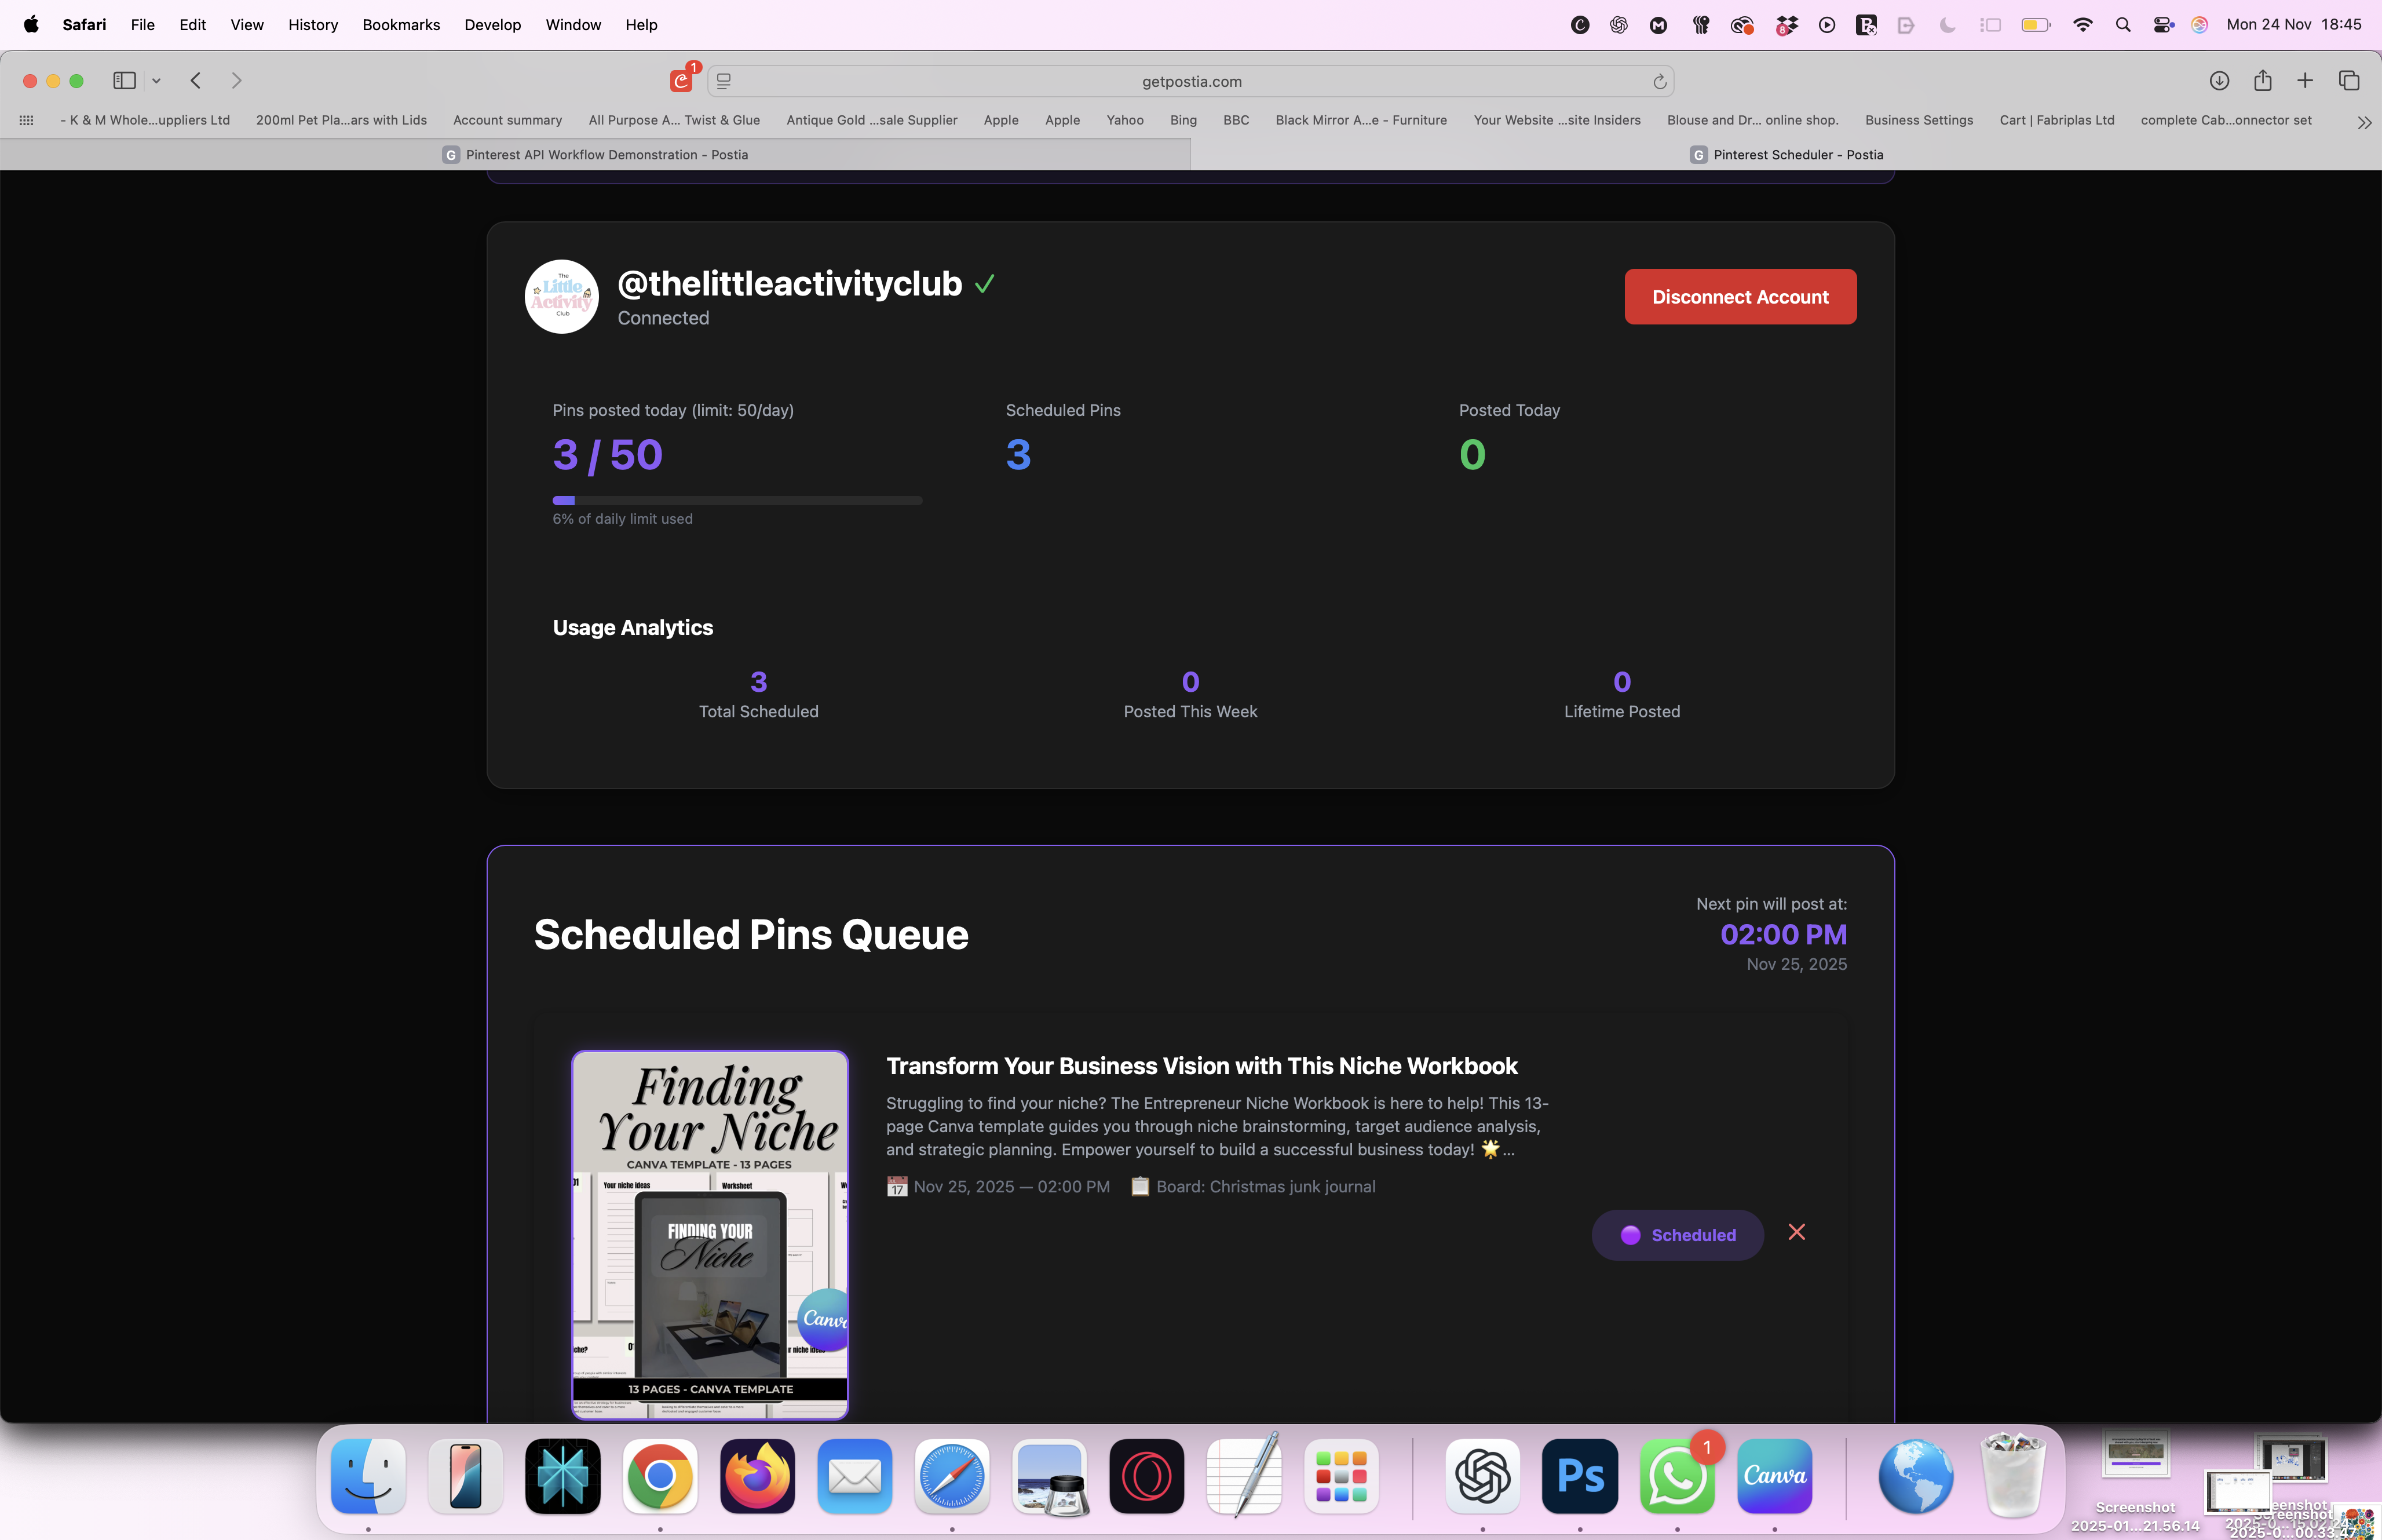Open a new tab with plus icon
Viewport: 2382px width, 1540px height.
click(x=2305, y=81)
